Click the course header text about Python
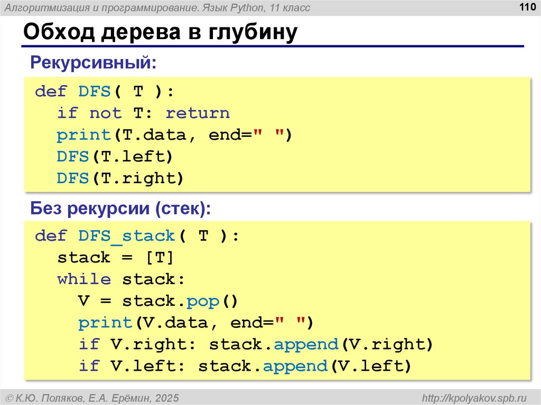Screen dimensions: 541x405 [157, 7]
